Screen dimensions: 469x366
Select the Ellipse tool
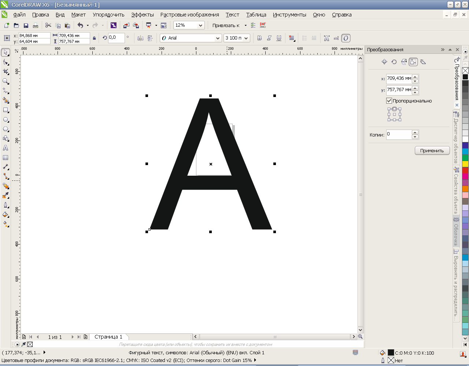click(x=5, y=120)
